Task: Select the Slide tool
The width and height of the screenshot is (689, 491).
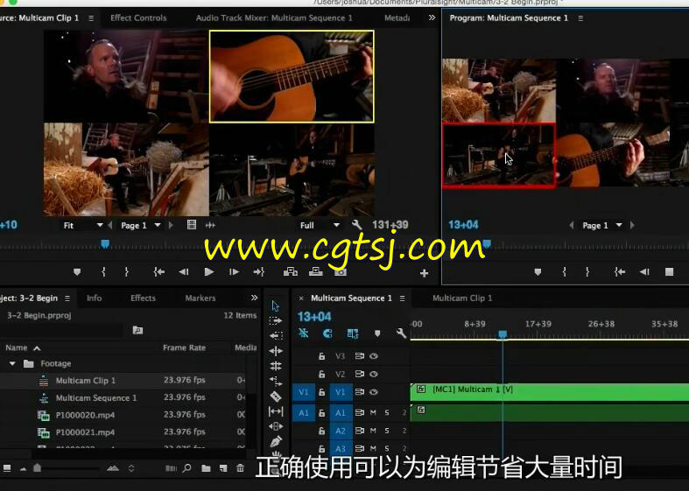Action: pyautogui.click(x=276, y=426)
